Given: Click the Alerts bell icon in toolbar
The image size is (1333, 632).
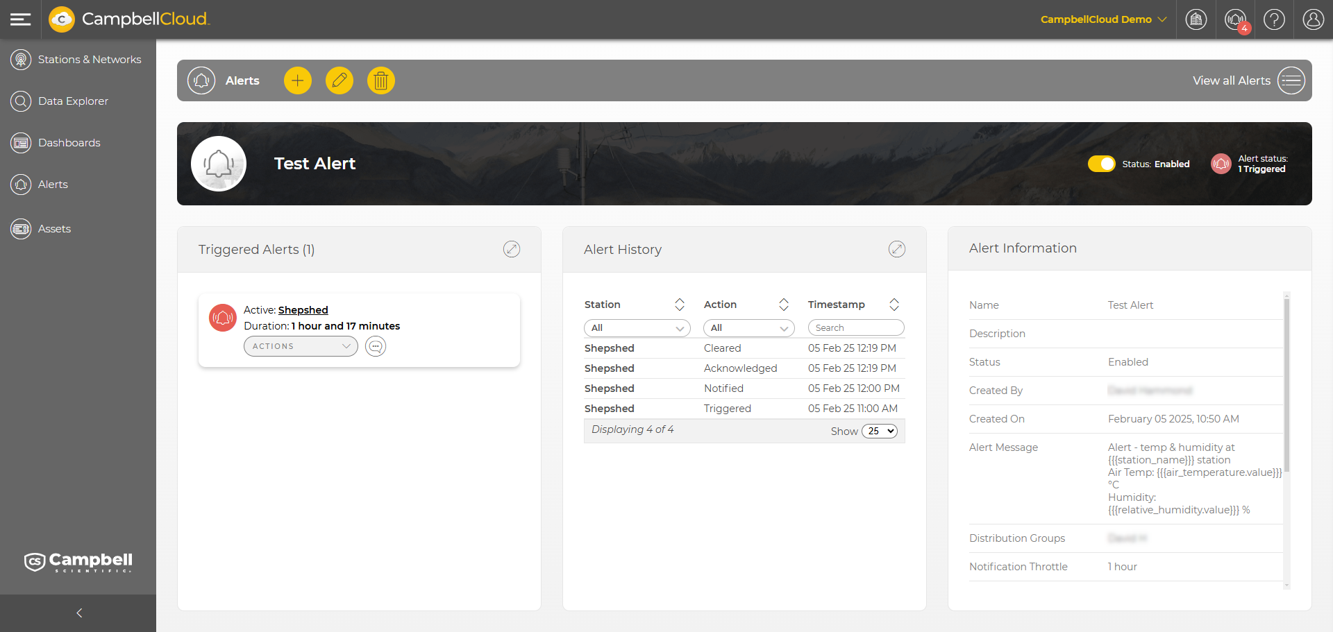Looking at the screenshot, I should point(201,80).
